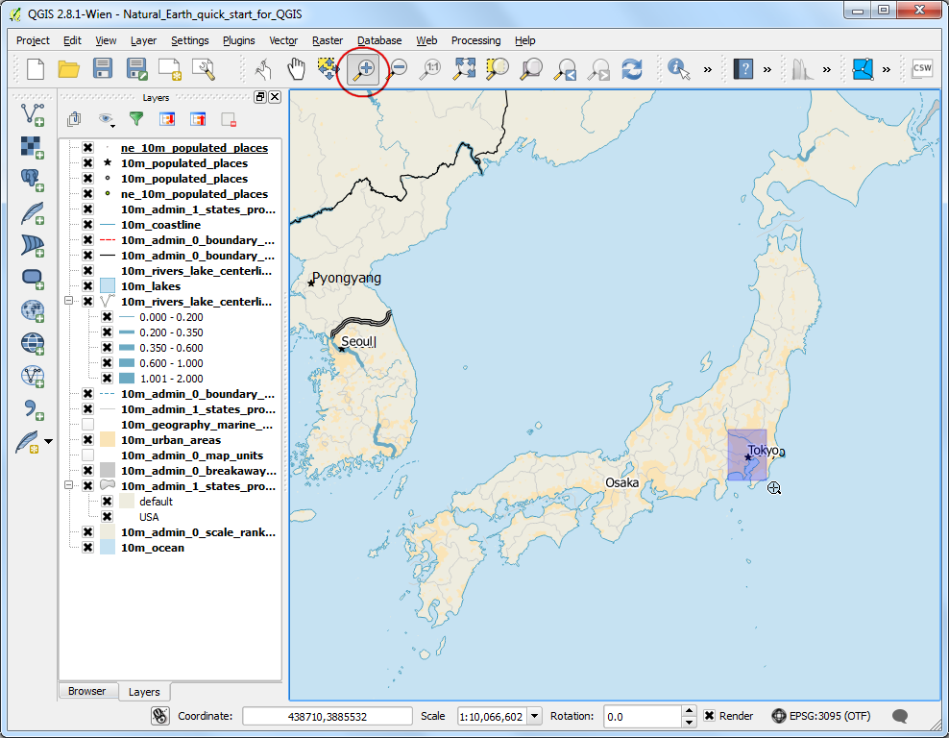Enable the 10m_admin_0_map_units layer
Viewport: 949px width, 738px height.
[87, 455]
